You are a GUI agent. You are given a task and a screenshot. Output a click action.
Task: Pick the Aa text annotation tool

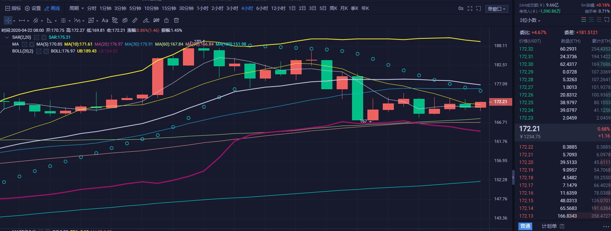(x=105, y=20)
